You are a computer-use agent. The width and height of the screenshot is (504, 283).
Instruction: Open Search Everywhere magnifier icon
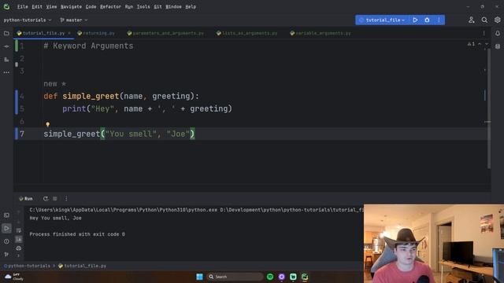coord(484,20)
